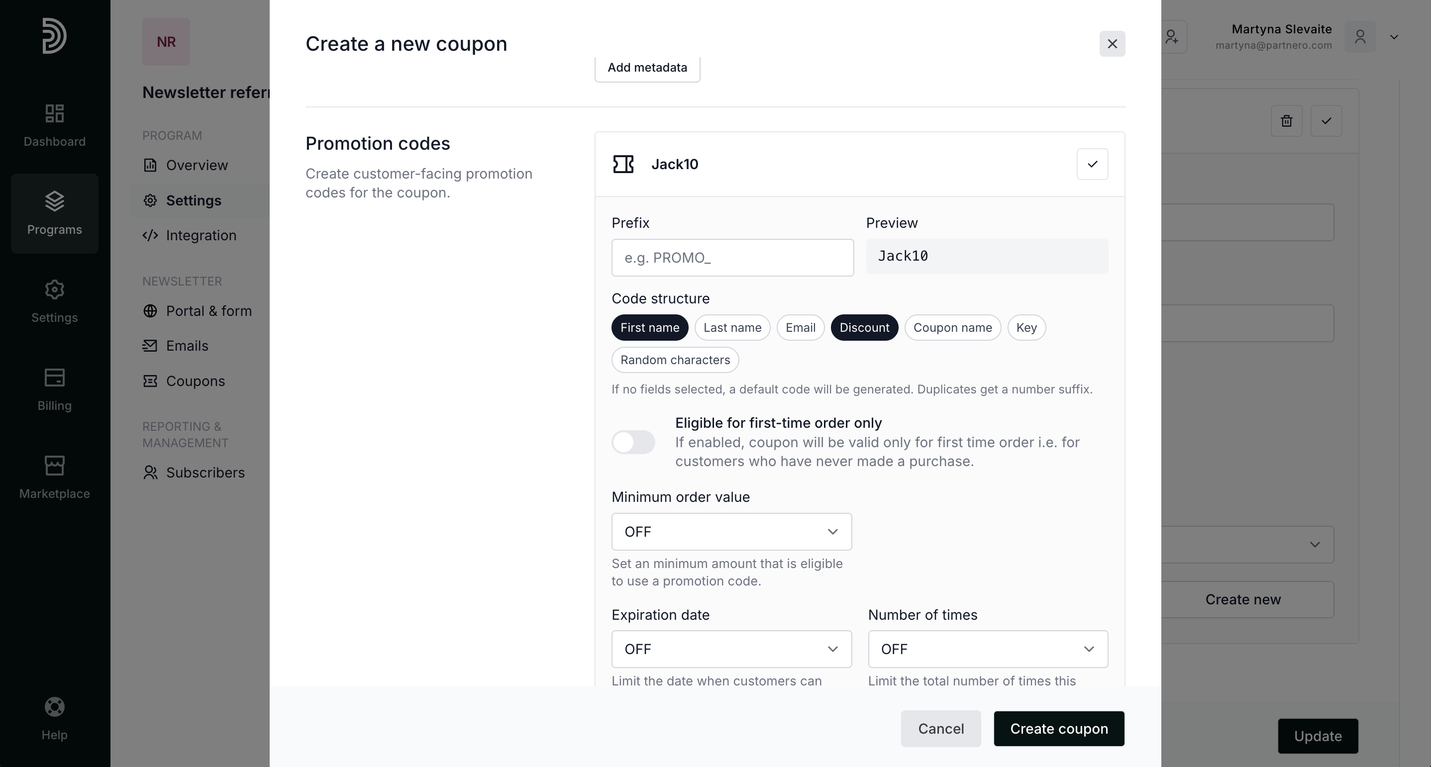Close the Create a new coupon dialog
The width and height of the screenshot is (1431, 767).
coord(1112,44)
